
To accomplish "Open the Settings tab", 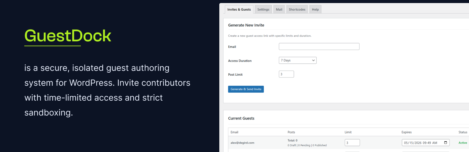I will (263, 9).
